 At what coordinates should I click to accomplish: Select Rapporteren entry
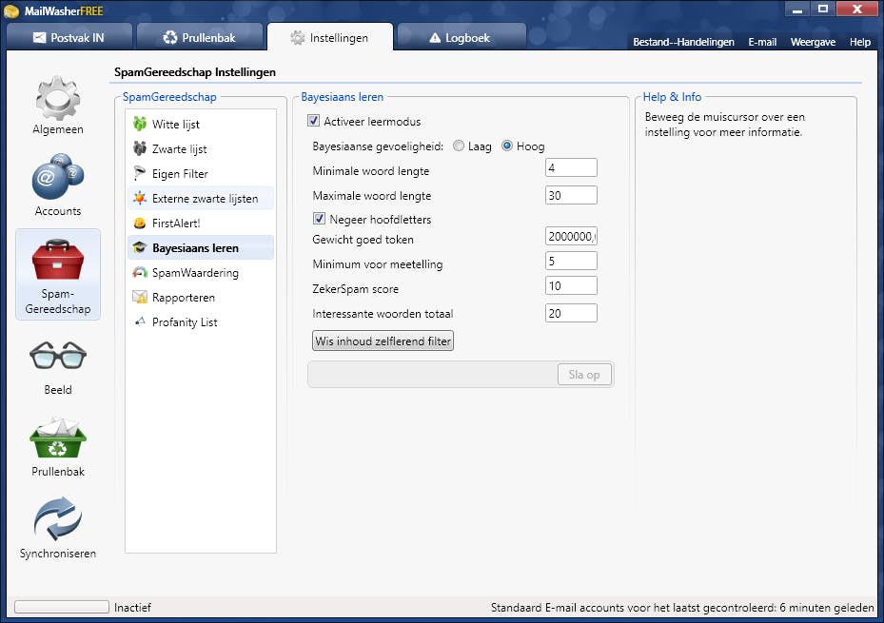pos(201,298)
